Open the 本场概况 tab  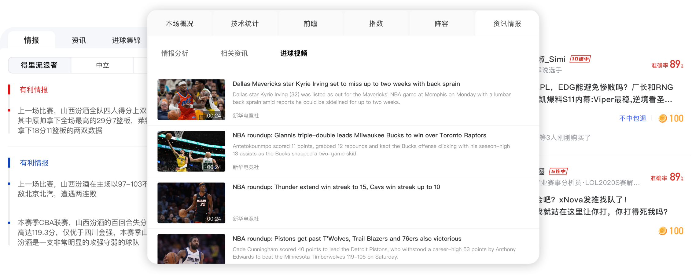180,24
